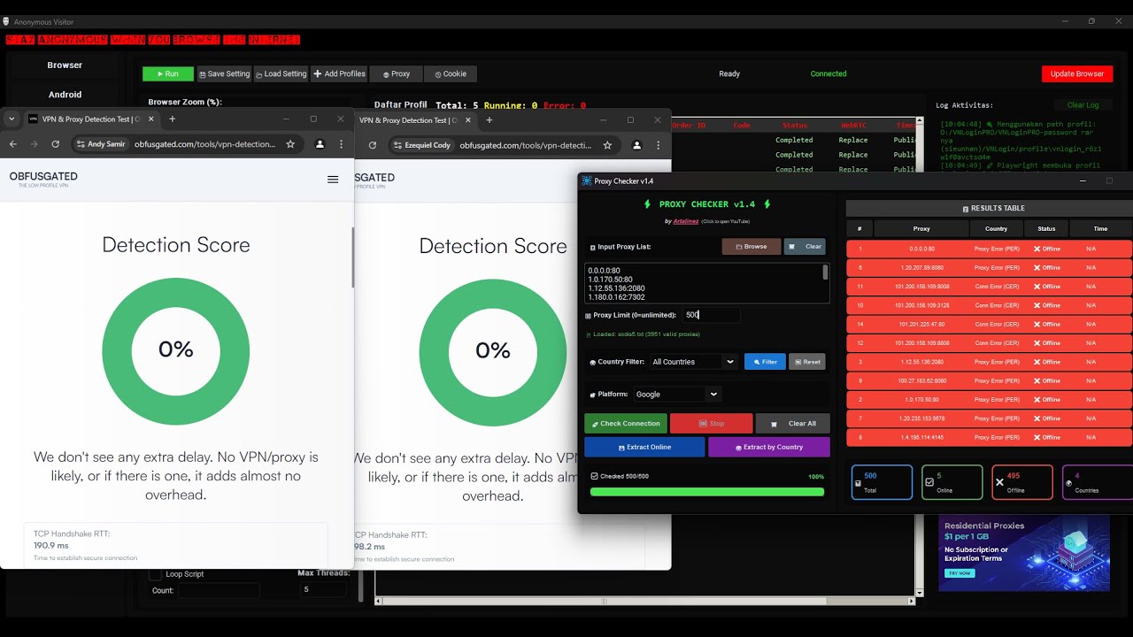Open new tab in Andy Samir's browser window
Screen dimensions: 1133x637
click(x=172, y=119)
